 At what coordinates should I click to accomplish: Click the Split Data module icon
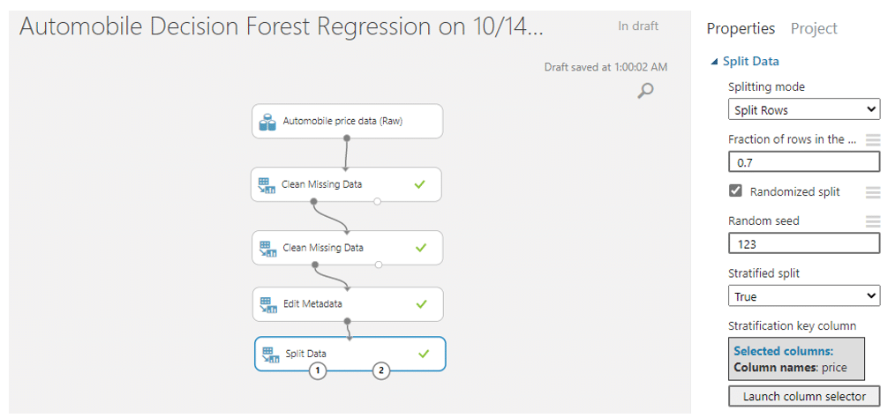(269, 355)
